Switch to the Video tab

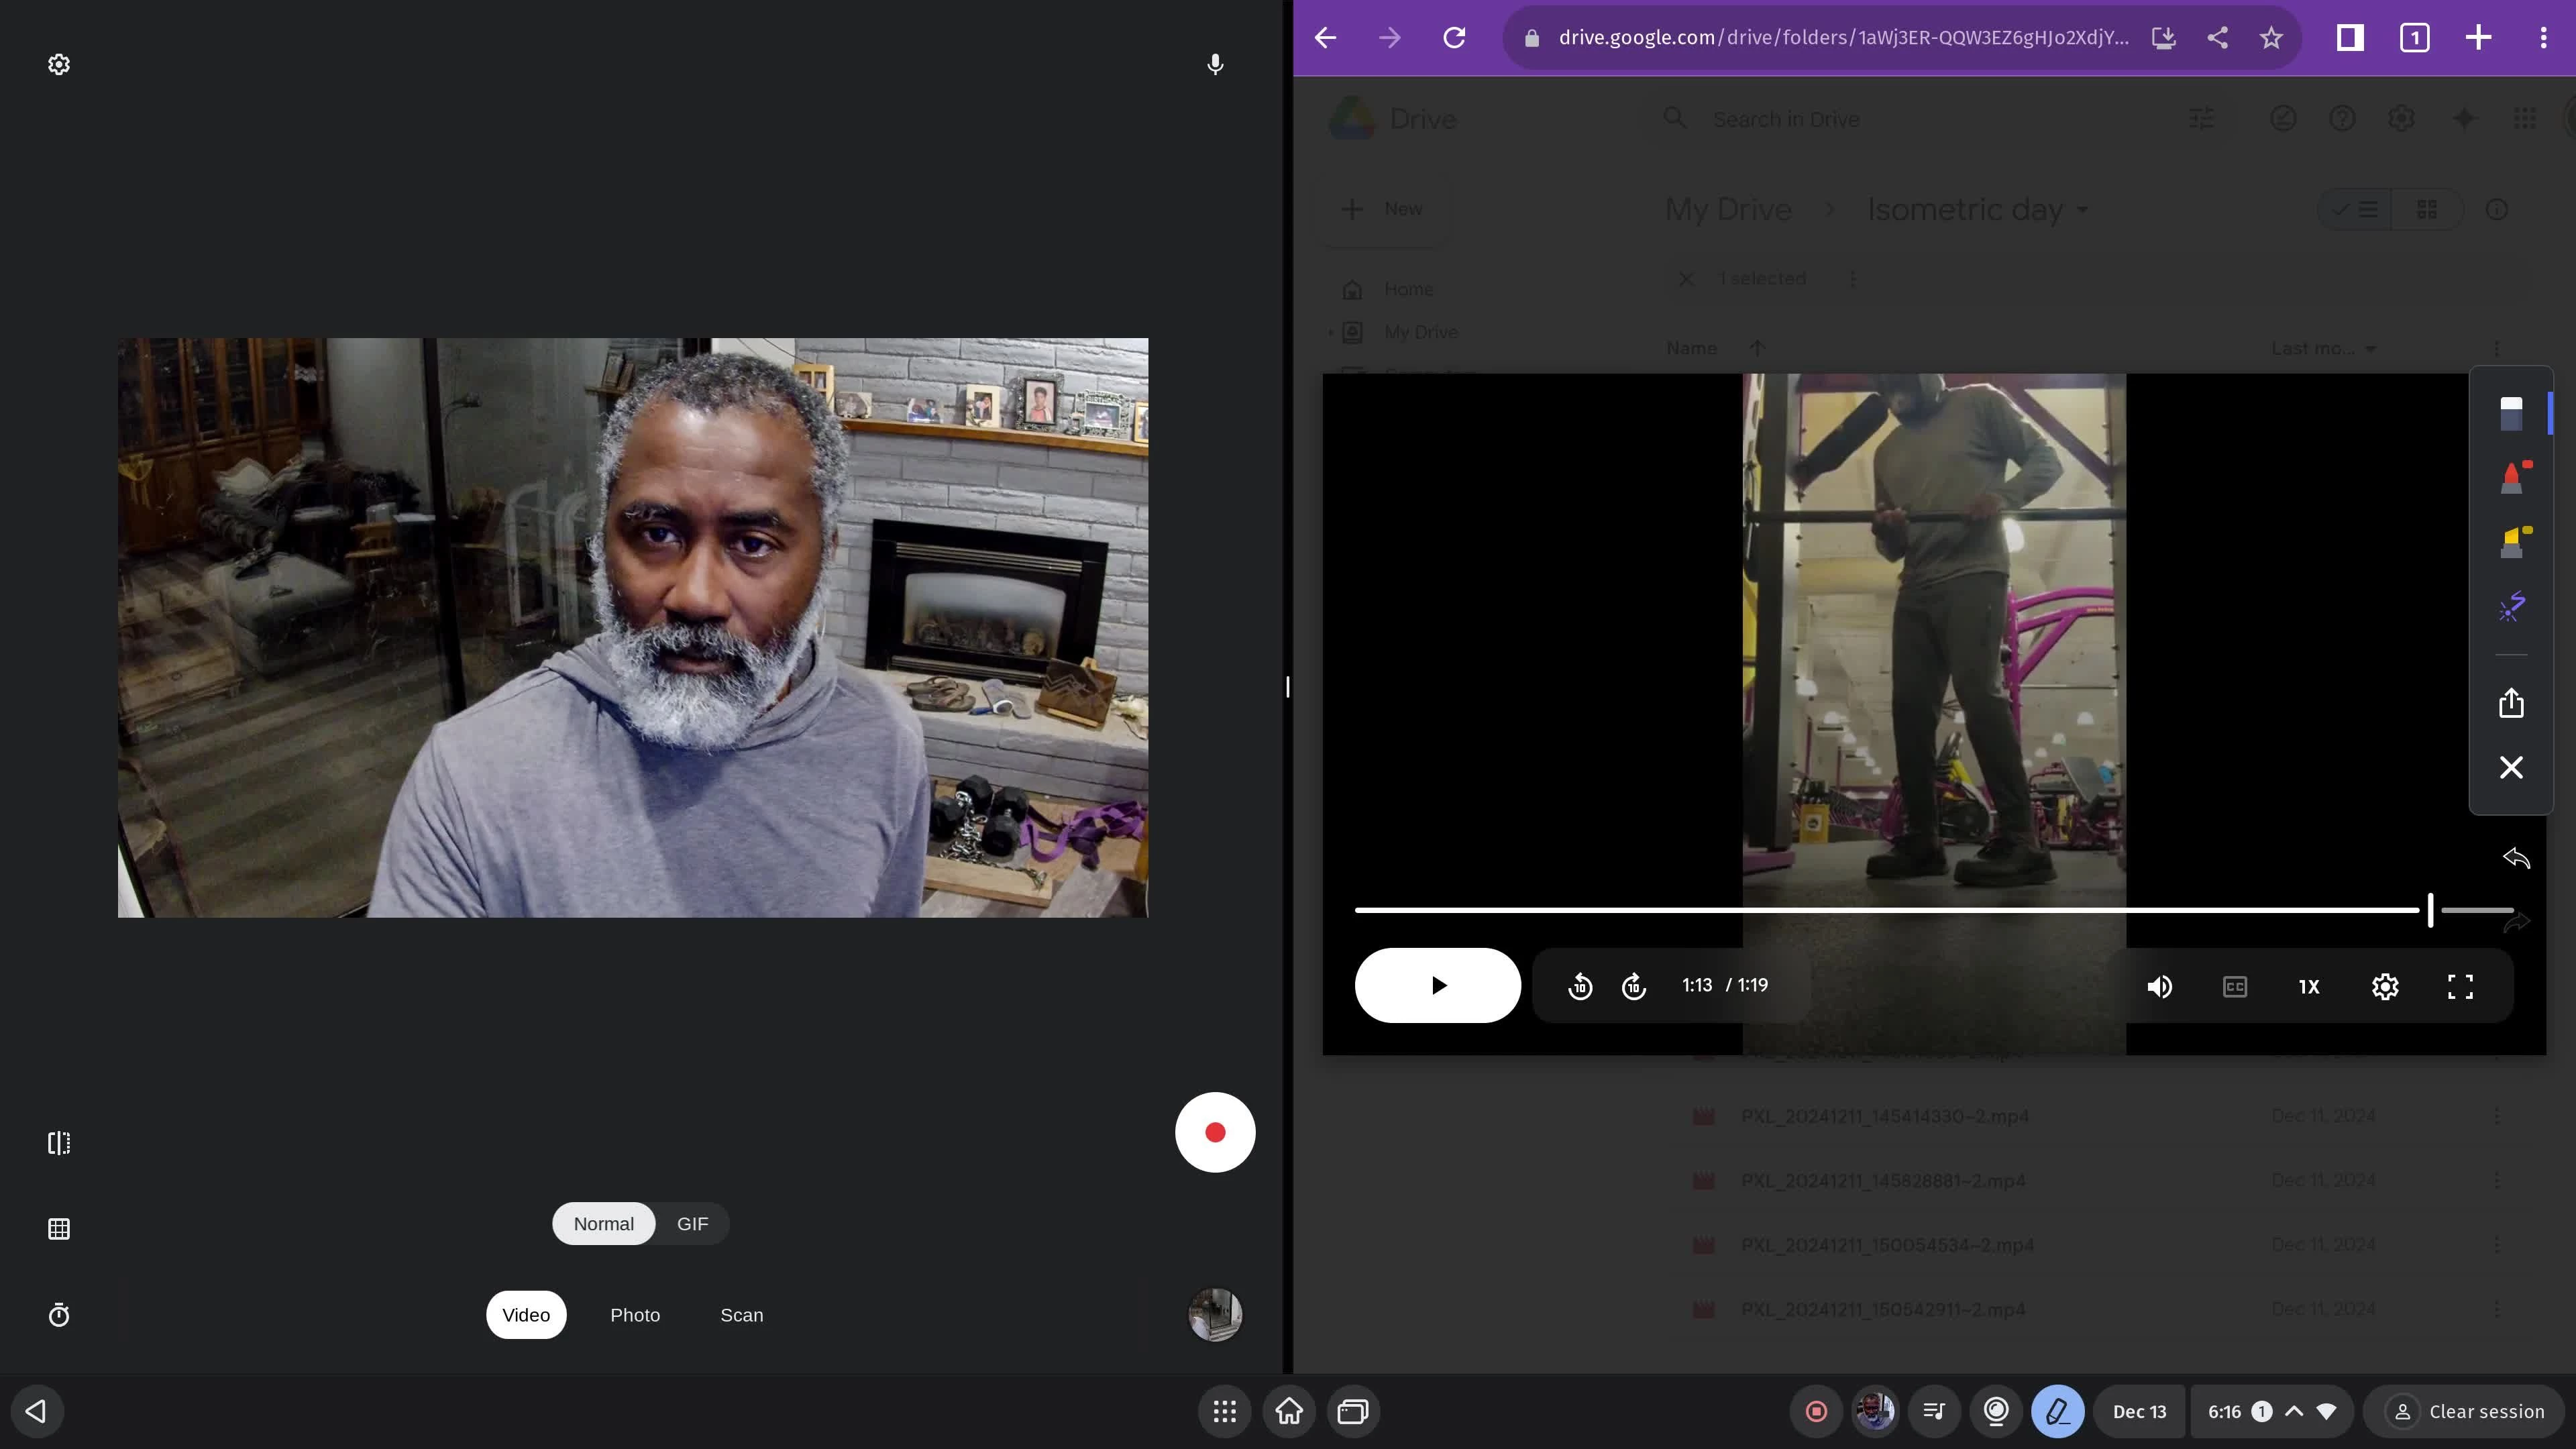[526, 1315]
